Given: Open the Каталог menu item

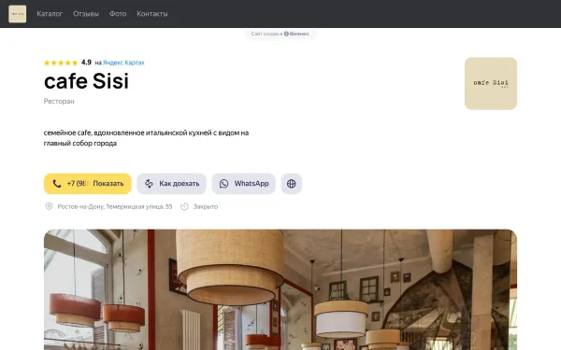Looking at the screenshot, I should (50, 14).
